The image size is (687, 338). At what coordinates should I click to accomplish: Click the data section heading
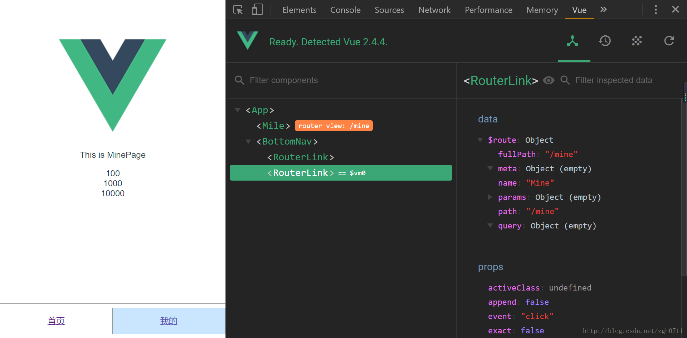coord(488,119)
